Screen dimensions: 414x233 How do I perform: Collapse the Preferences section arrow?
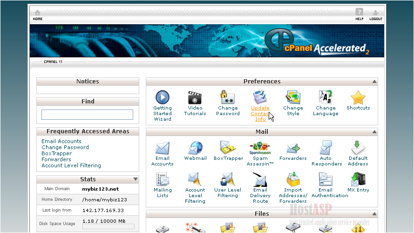pyautogui.click(x=374, y=82)
